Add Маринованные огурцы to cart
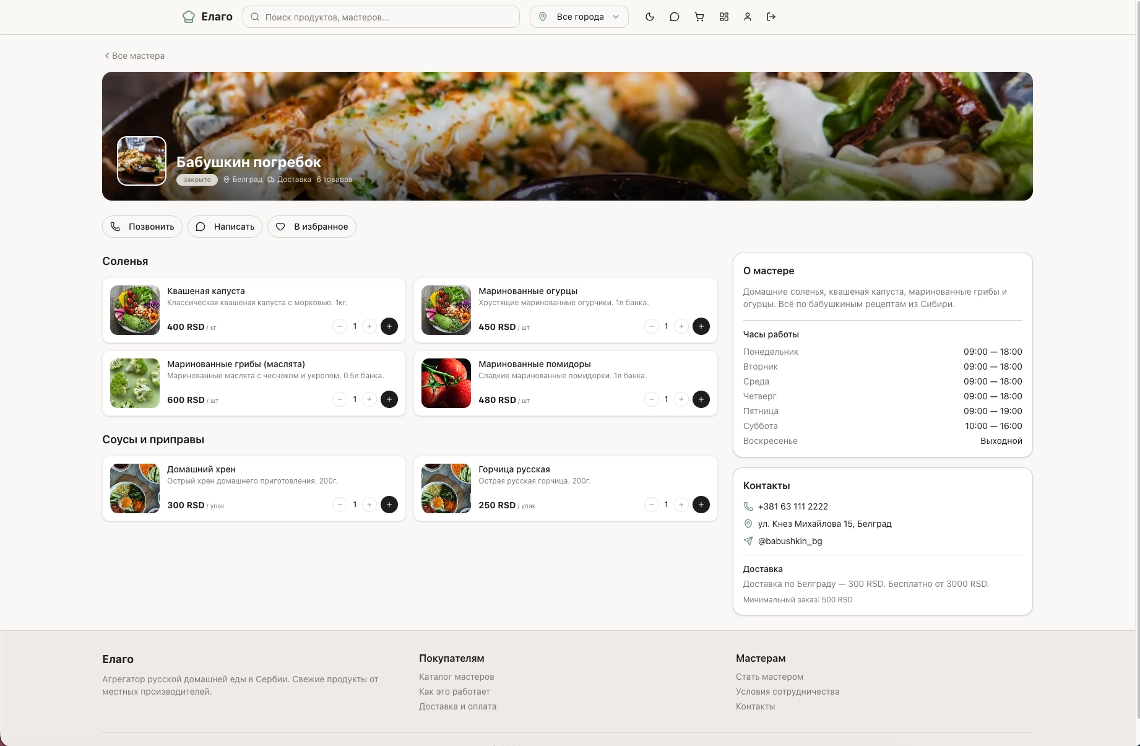Viewport: 1140px width, 746px height. pyautogui.click(x=701, y=326)
